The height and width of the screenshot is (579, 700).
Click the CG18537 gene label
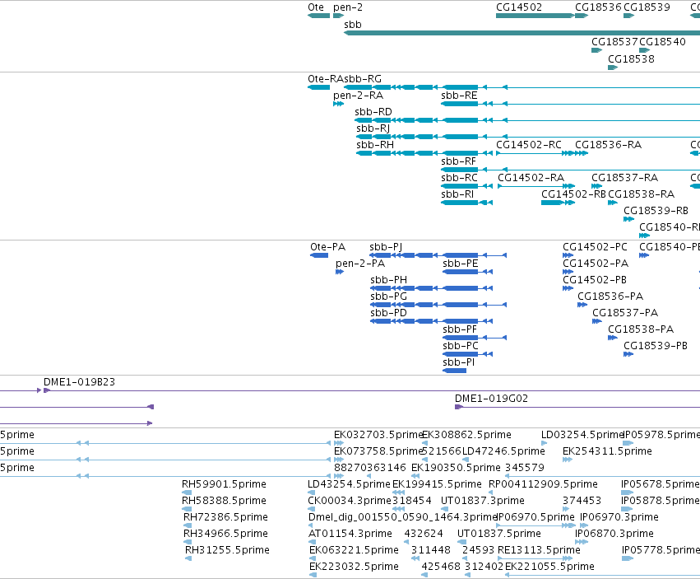point(614,41)
